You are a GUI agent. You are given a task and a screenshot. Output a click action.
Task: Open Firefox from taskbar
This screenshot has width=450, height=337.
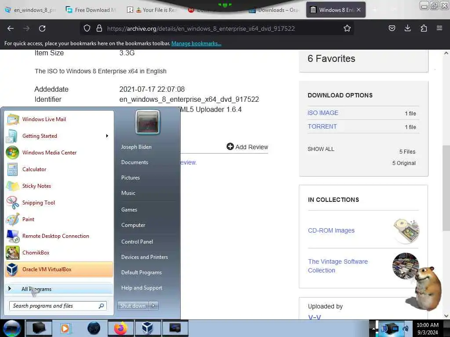(121, 328)
